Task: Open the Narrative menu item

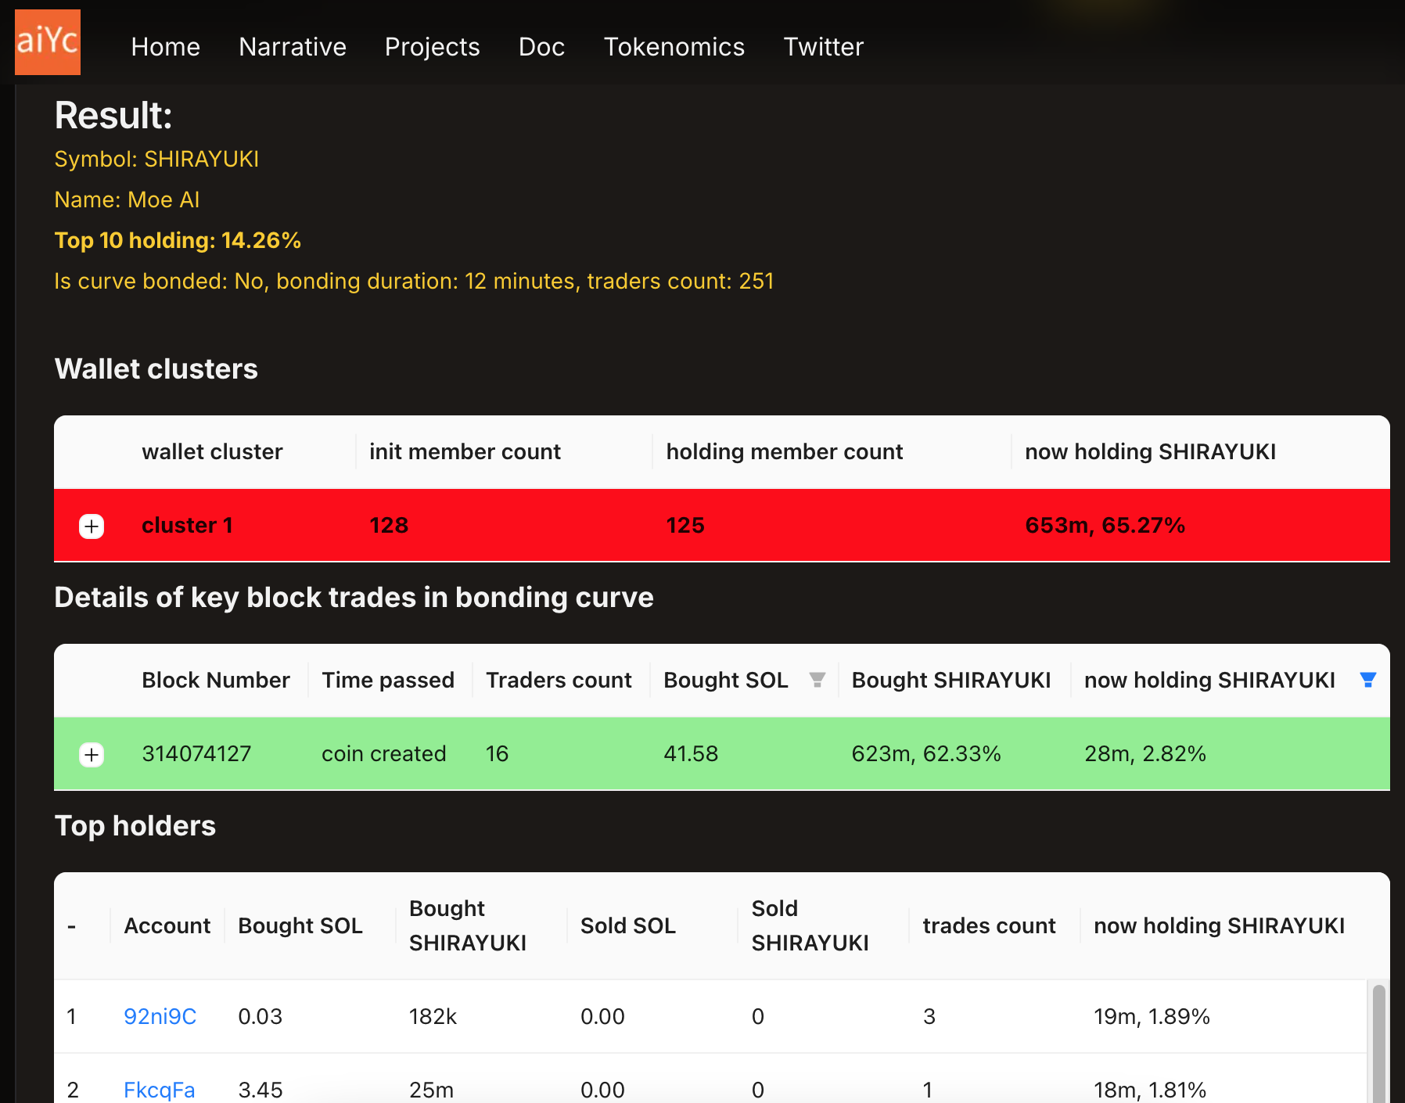Action: click(292, 47)
